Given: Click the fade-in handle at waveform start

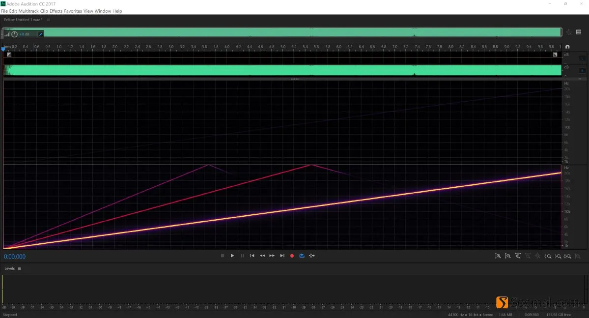Looking at the screenshot, I should click(x=9, y=55).
